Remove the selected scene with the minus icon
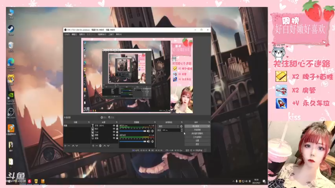The height and width of the screenshot is (188, 335). click(69, 146)
